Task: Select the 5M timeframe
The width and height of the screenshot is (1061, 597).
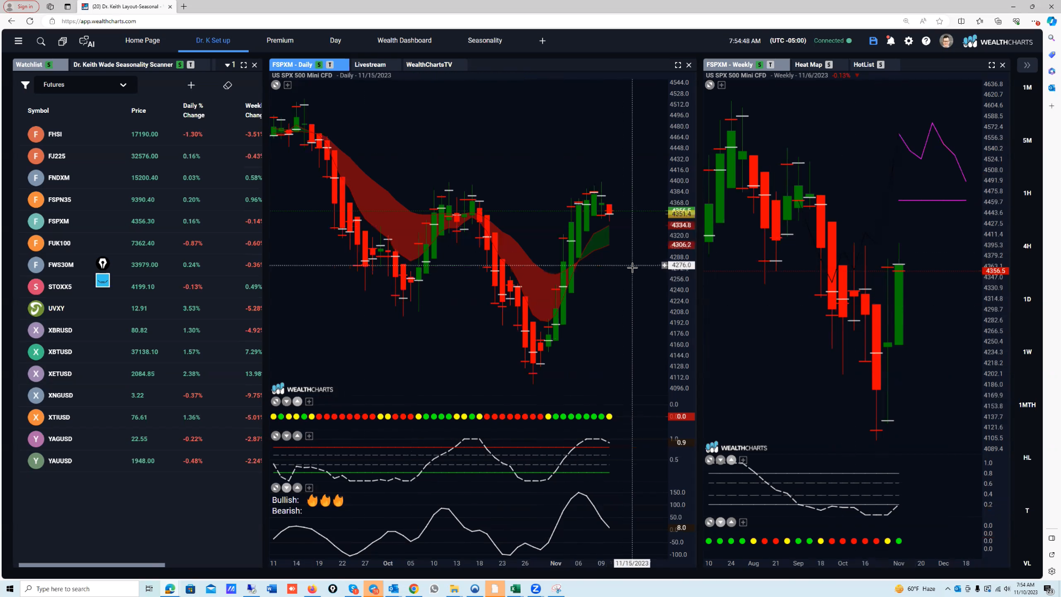Action: tap(1027, 140)
